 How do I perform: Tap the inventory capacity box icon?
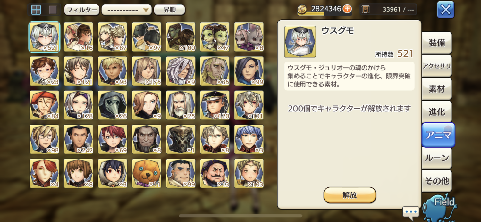[x=366, y=10]
